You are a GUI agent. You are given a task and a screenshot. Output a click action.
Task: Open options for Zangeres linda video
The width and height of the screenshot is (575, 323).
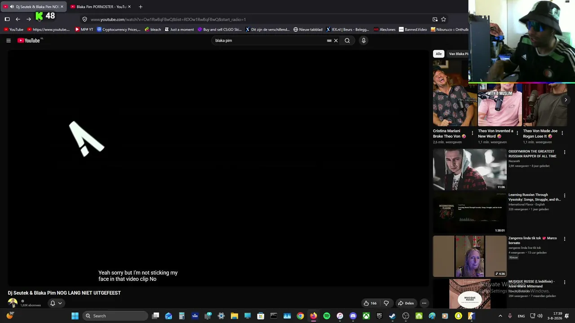pyautogui.click(x=565, y=239)
